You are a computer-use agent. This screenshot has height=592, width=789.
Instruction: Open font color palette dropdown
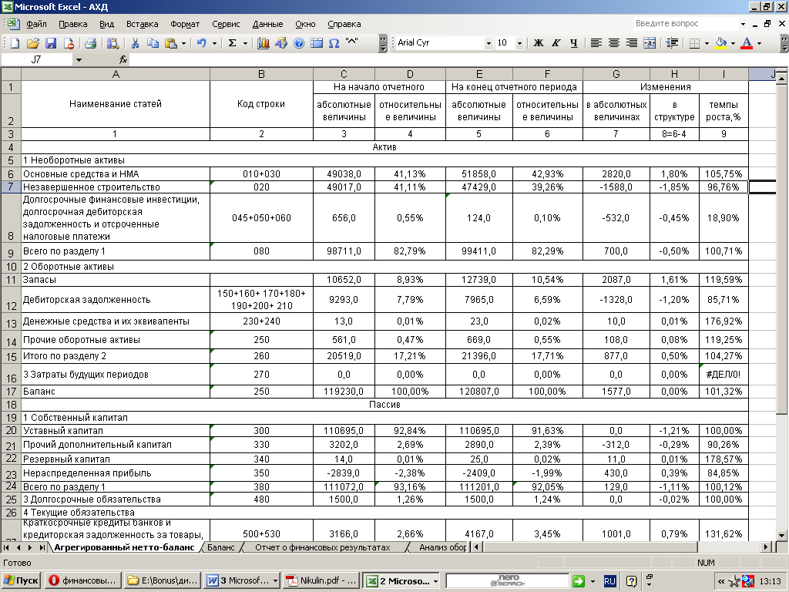[759, 43]
